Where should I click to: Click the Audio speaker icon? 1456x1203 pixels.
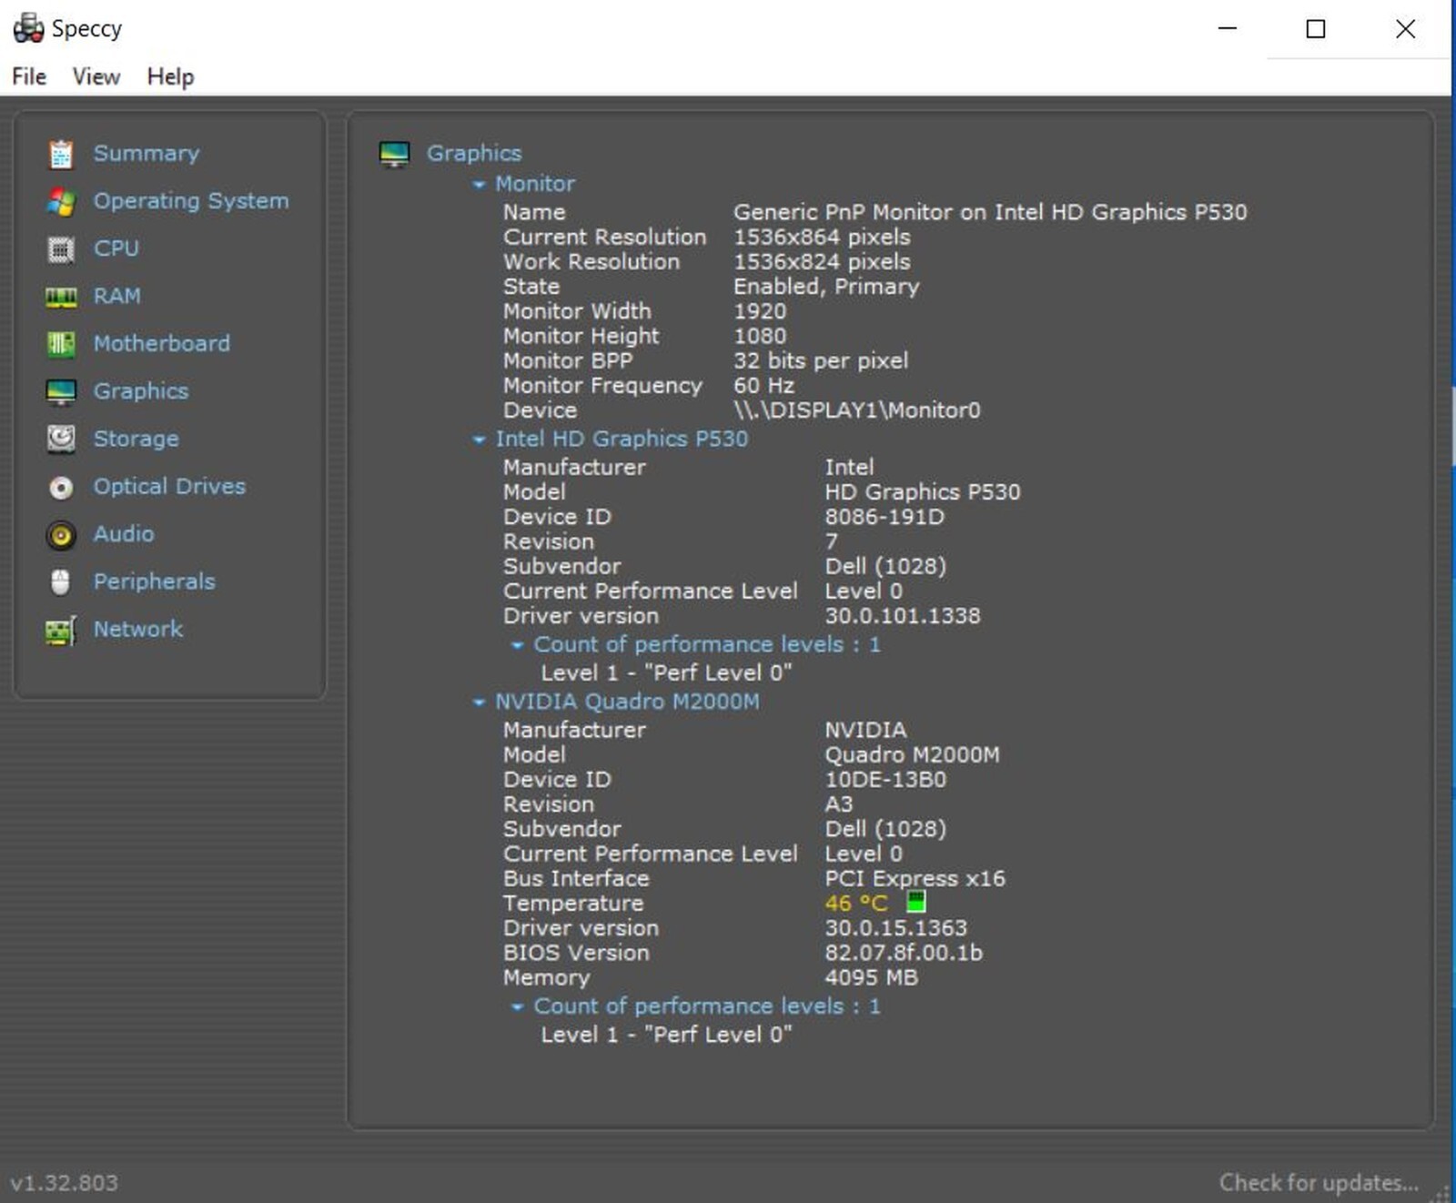(61, 535)
